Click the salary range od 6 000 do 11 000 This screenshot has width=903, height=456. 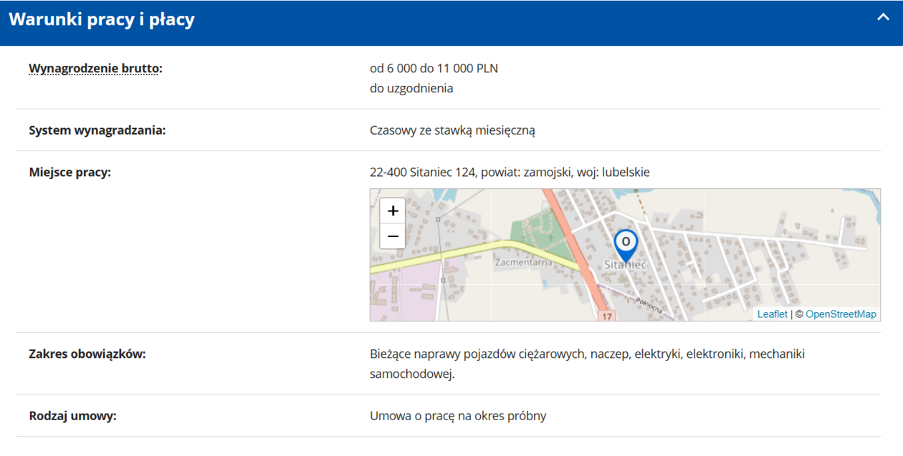(x=434, y=68)
